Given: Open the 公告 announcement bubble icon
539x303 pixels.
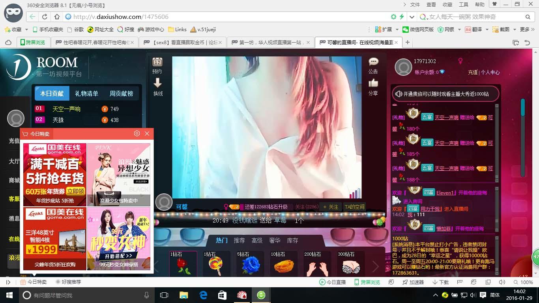Looking at the screenshot, I should click(373, 62).
